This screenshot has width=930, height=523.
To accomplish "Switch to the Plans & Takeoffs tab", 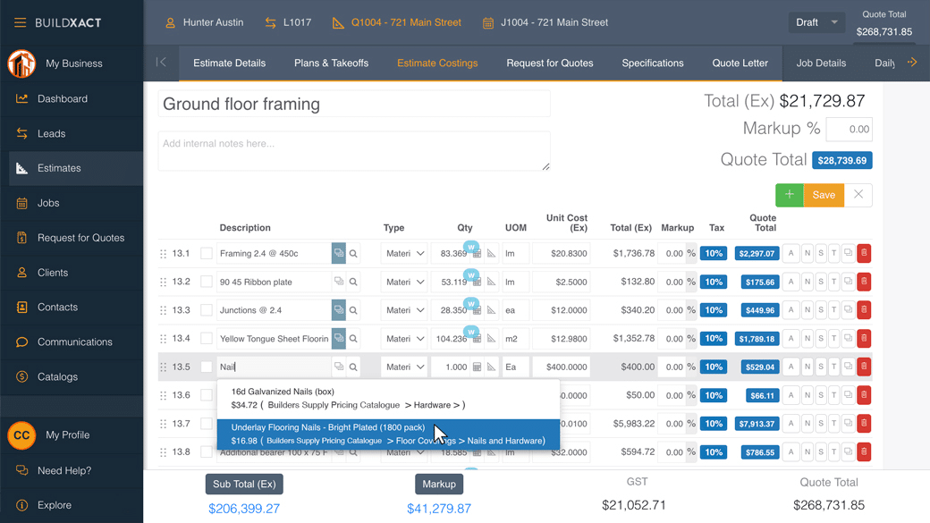I will [331, 63].
